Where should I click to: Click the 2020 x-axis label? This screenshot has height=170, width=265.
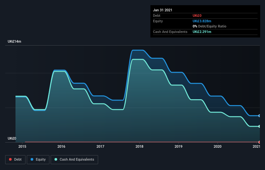pos(218,146)
